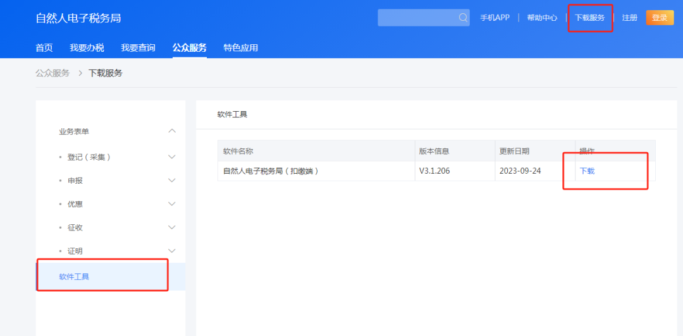Select 软件工具 in the sidebar

tap(111, 277)
